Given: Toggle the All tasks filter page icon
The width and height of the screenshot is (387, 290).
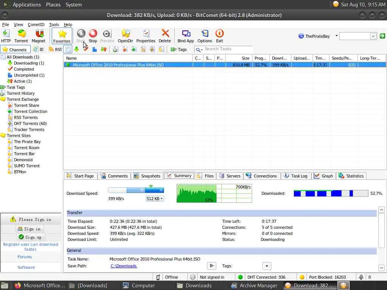Looking at the screenshot, I should point(68,49).
